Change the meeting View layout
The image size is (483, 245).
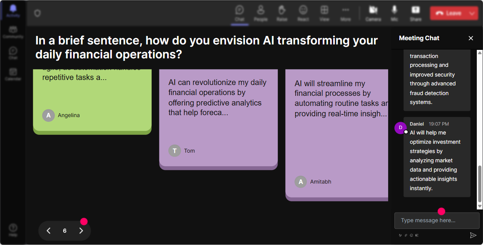[x=324, y=13]
